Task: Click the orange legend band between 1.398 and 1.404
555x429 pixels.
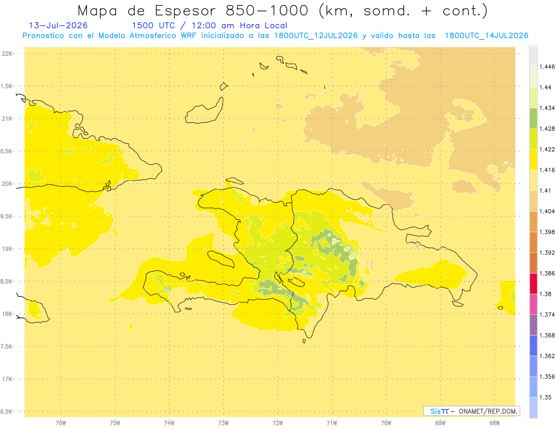Action: point(533,222)
